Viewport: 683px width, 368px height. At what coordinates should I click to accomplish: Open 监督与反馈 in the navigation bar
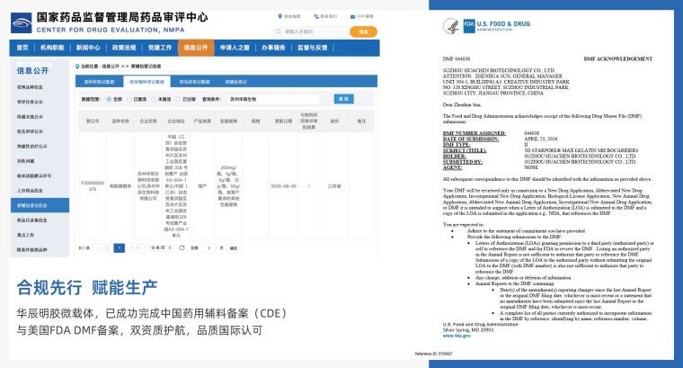point(313,48)
